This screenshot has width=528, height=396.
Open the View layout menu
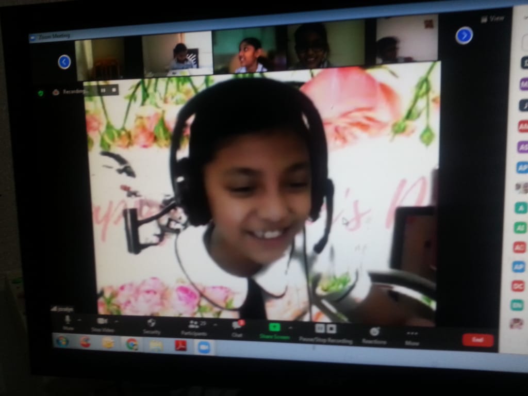coord(492,19)
